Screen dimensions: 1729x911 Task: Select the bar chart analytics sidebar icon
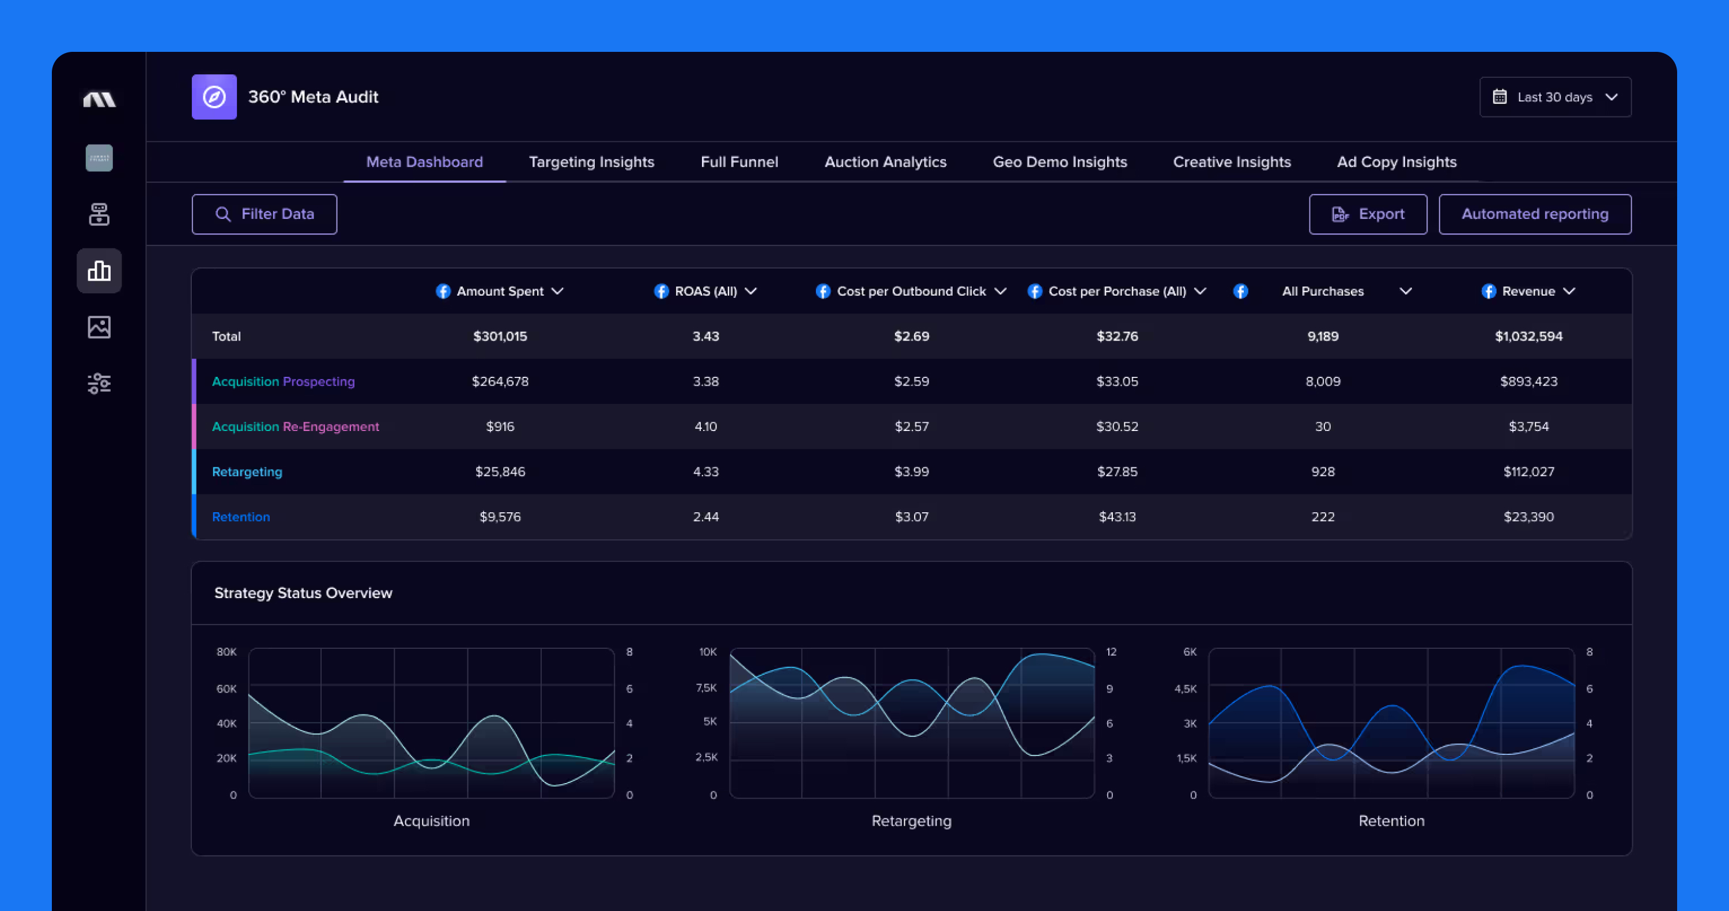99,271
